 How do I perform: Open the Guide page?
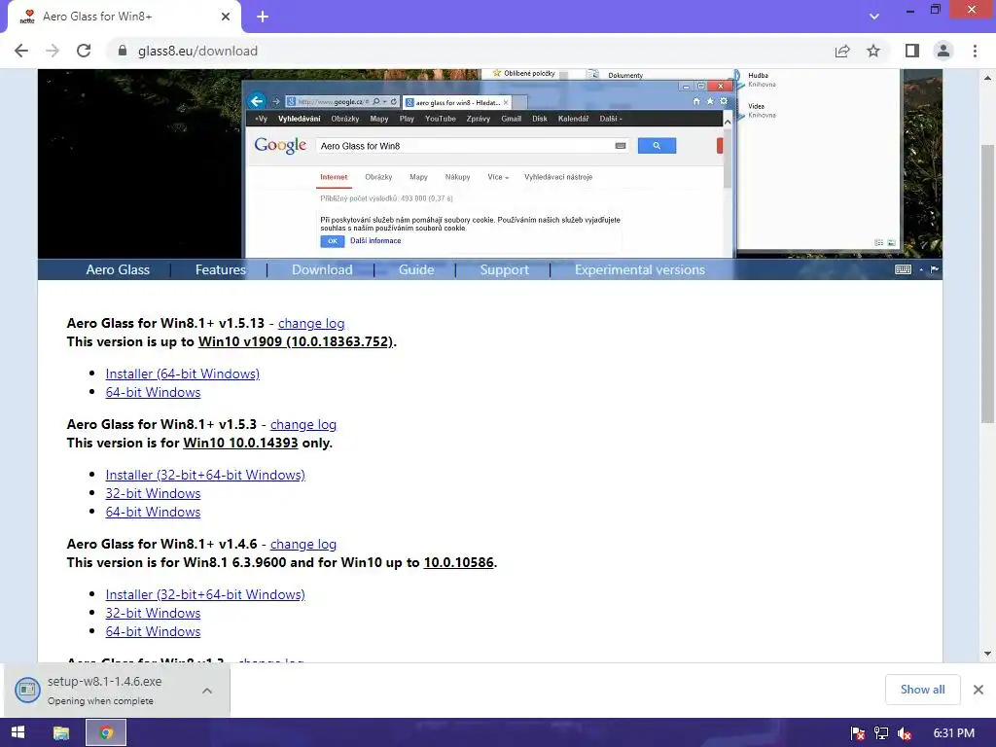[x=416, y=270]
